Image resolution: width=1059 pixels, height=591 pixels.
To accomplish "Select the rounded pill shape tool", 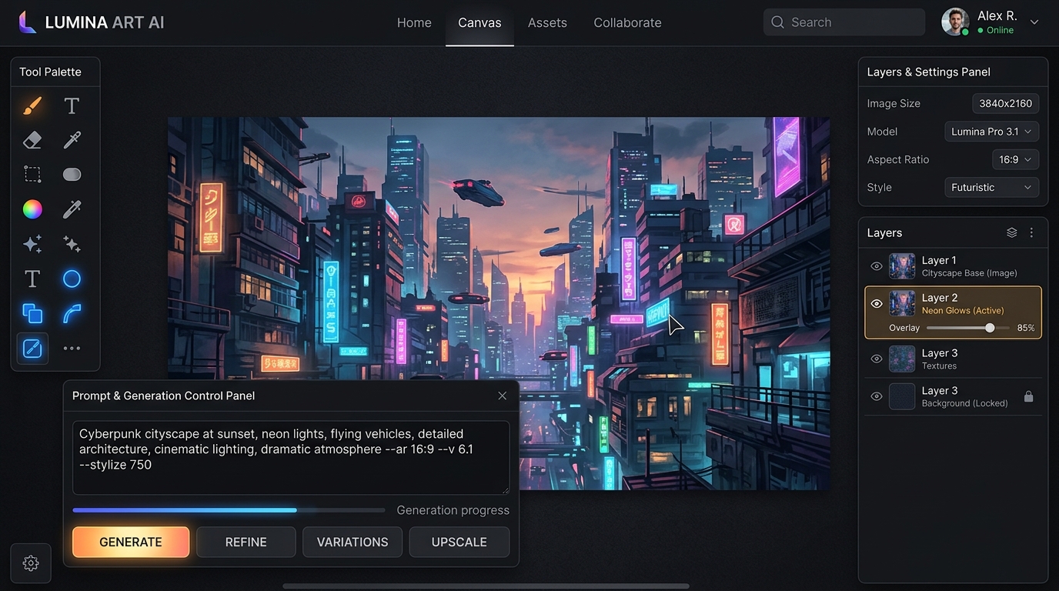I will coord(72,175).
